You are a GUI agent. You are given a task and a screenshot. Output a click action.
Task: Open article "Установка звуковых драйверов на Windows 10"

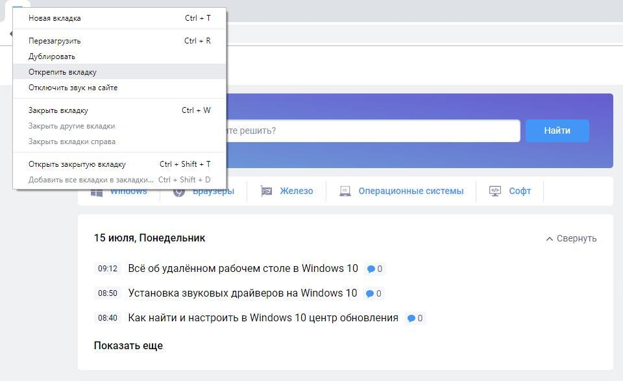pos(242,293)
